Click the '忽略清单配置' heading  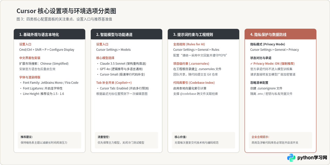pyautogui.click(x=259, y=83)
